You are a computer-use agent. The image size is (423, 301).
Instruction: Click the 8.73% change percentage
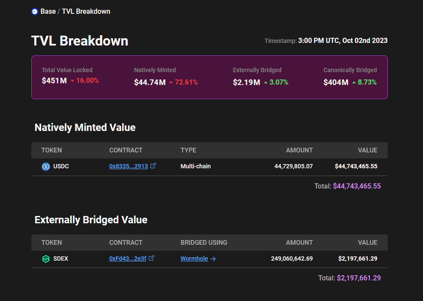(x=367, y=82)
